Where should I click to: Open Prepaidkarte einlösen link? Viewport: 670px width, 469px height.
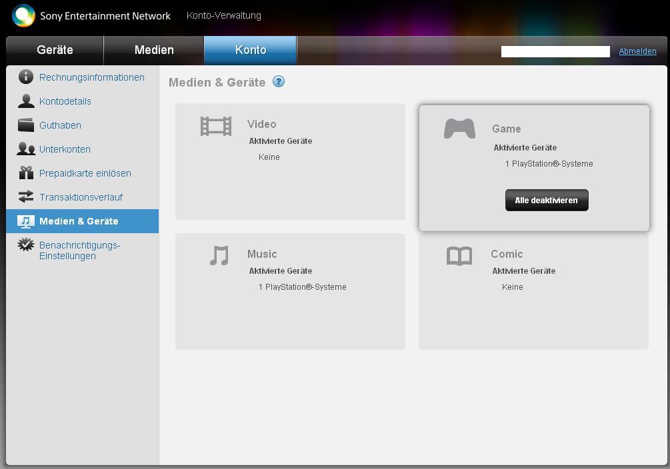pyautogui.click(x=85, y=173)
